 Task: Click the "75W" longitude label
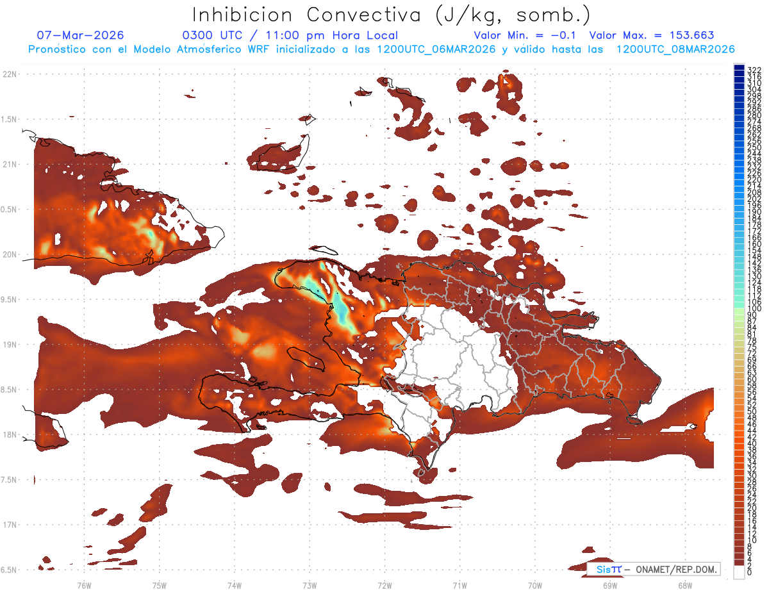coord(160,585)
